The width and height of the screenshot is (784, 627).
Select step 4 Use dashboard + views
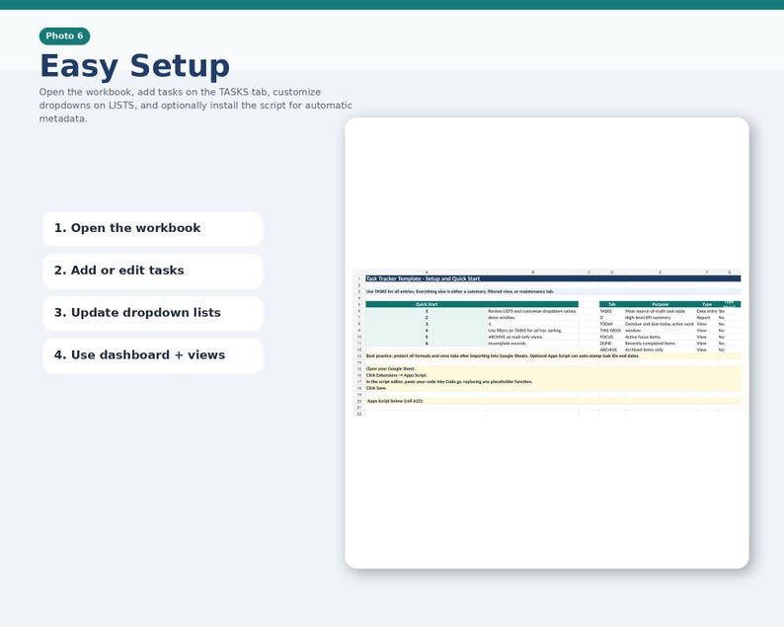(152, 355)
